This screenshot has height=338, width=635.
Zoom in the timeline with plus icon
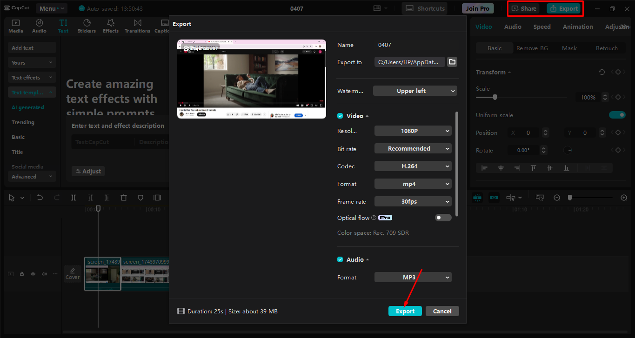624,198
